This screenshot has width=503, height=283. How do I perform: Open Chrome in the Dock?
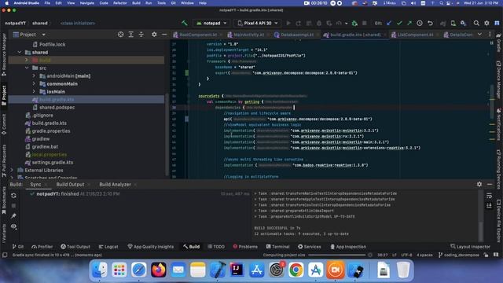(296, 270)
